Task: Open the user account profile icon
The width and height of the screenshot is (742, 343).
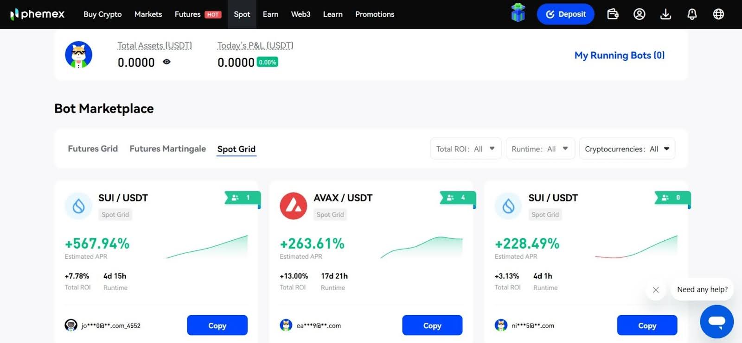Action: point(639,14)
